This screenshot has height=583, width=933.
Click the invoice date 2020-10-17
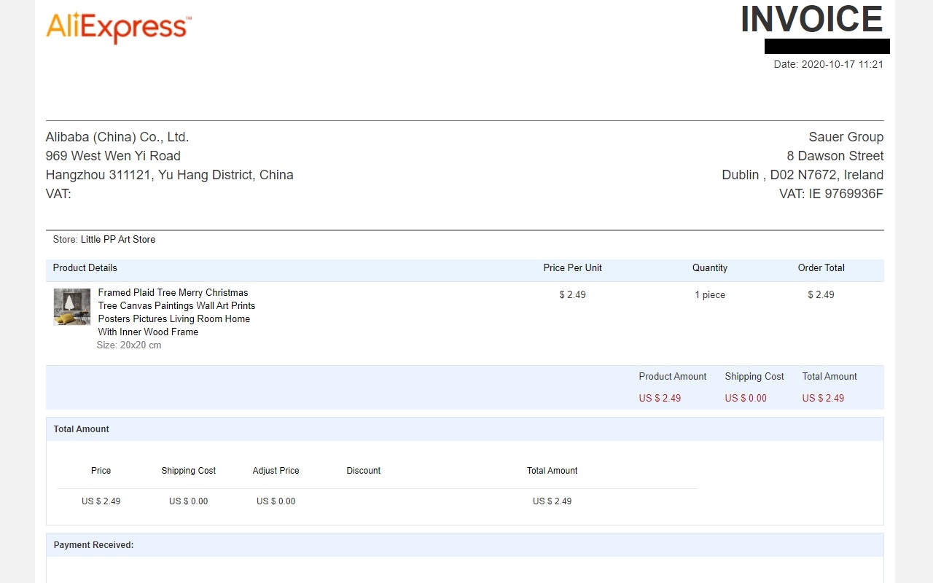click(827, 64)
